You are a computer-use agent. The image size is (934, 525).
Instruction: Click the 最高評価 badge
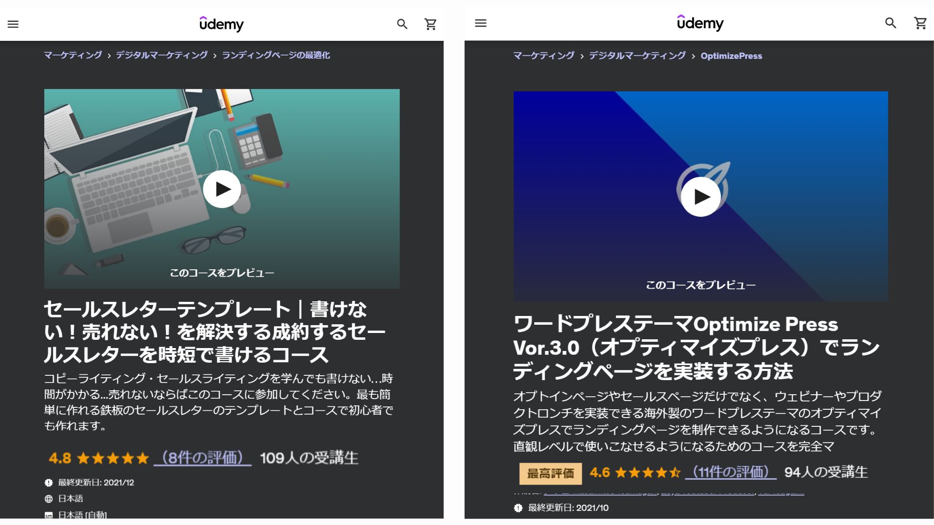(x=551, y=473)
